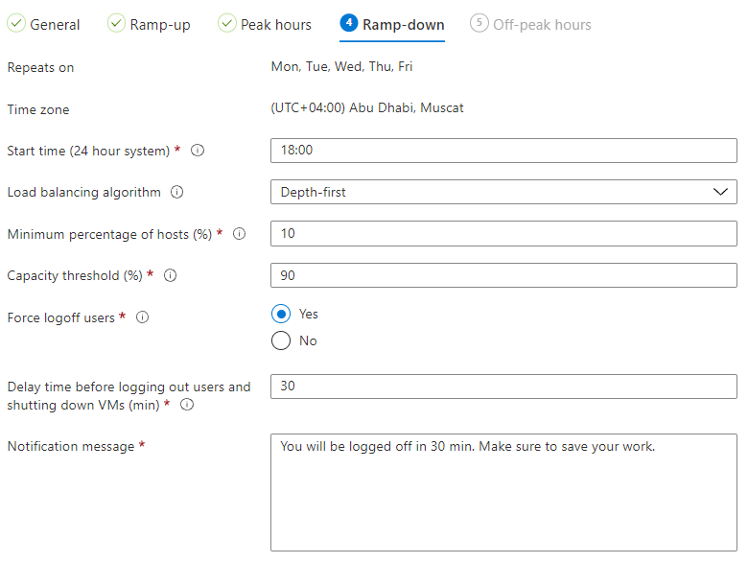Open the Load balancing algorithm dropdown

pyautogui.click(x=503, y=192)
